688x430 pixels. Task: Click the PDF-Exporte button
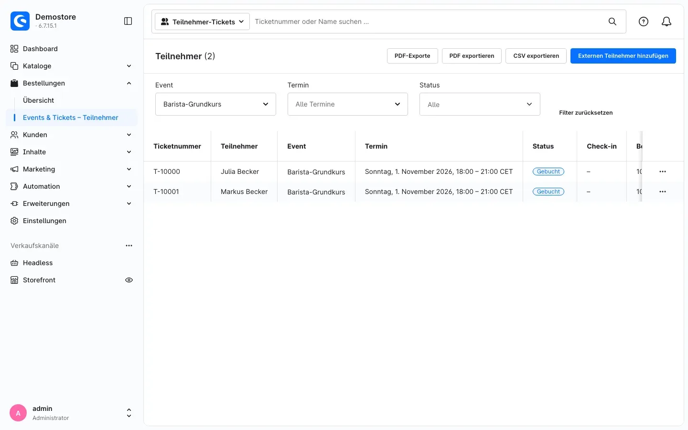412,56
